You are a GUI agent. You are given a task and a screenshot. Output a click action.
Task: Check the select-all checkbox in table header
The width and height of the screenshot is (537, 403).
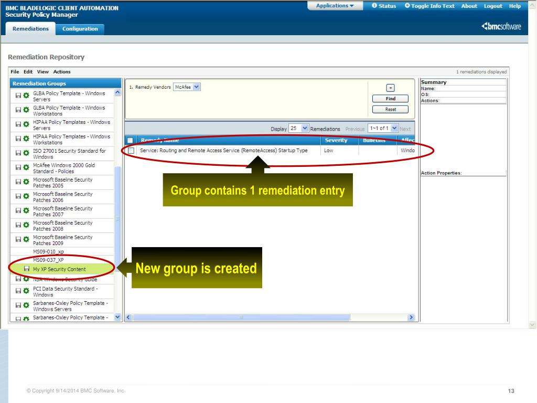tap(130, 140)
